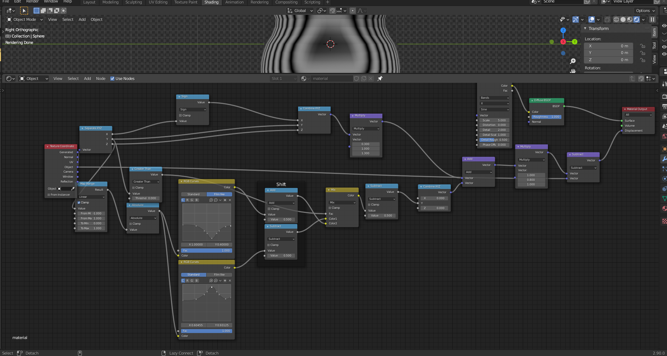Click the blue Z axis on navigation gizmo

563,30
